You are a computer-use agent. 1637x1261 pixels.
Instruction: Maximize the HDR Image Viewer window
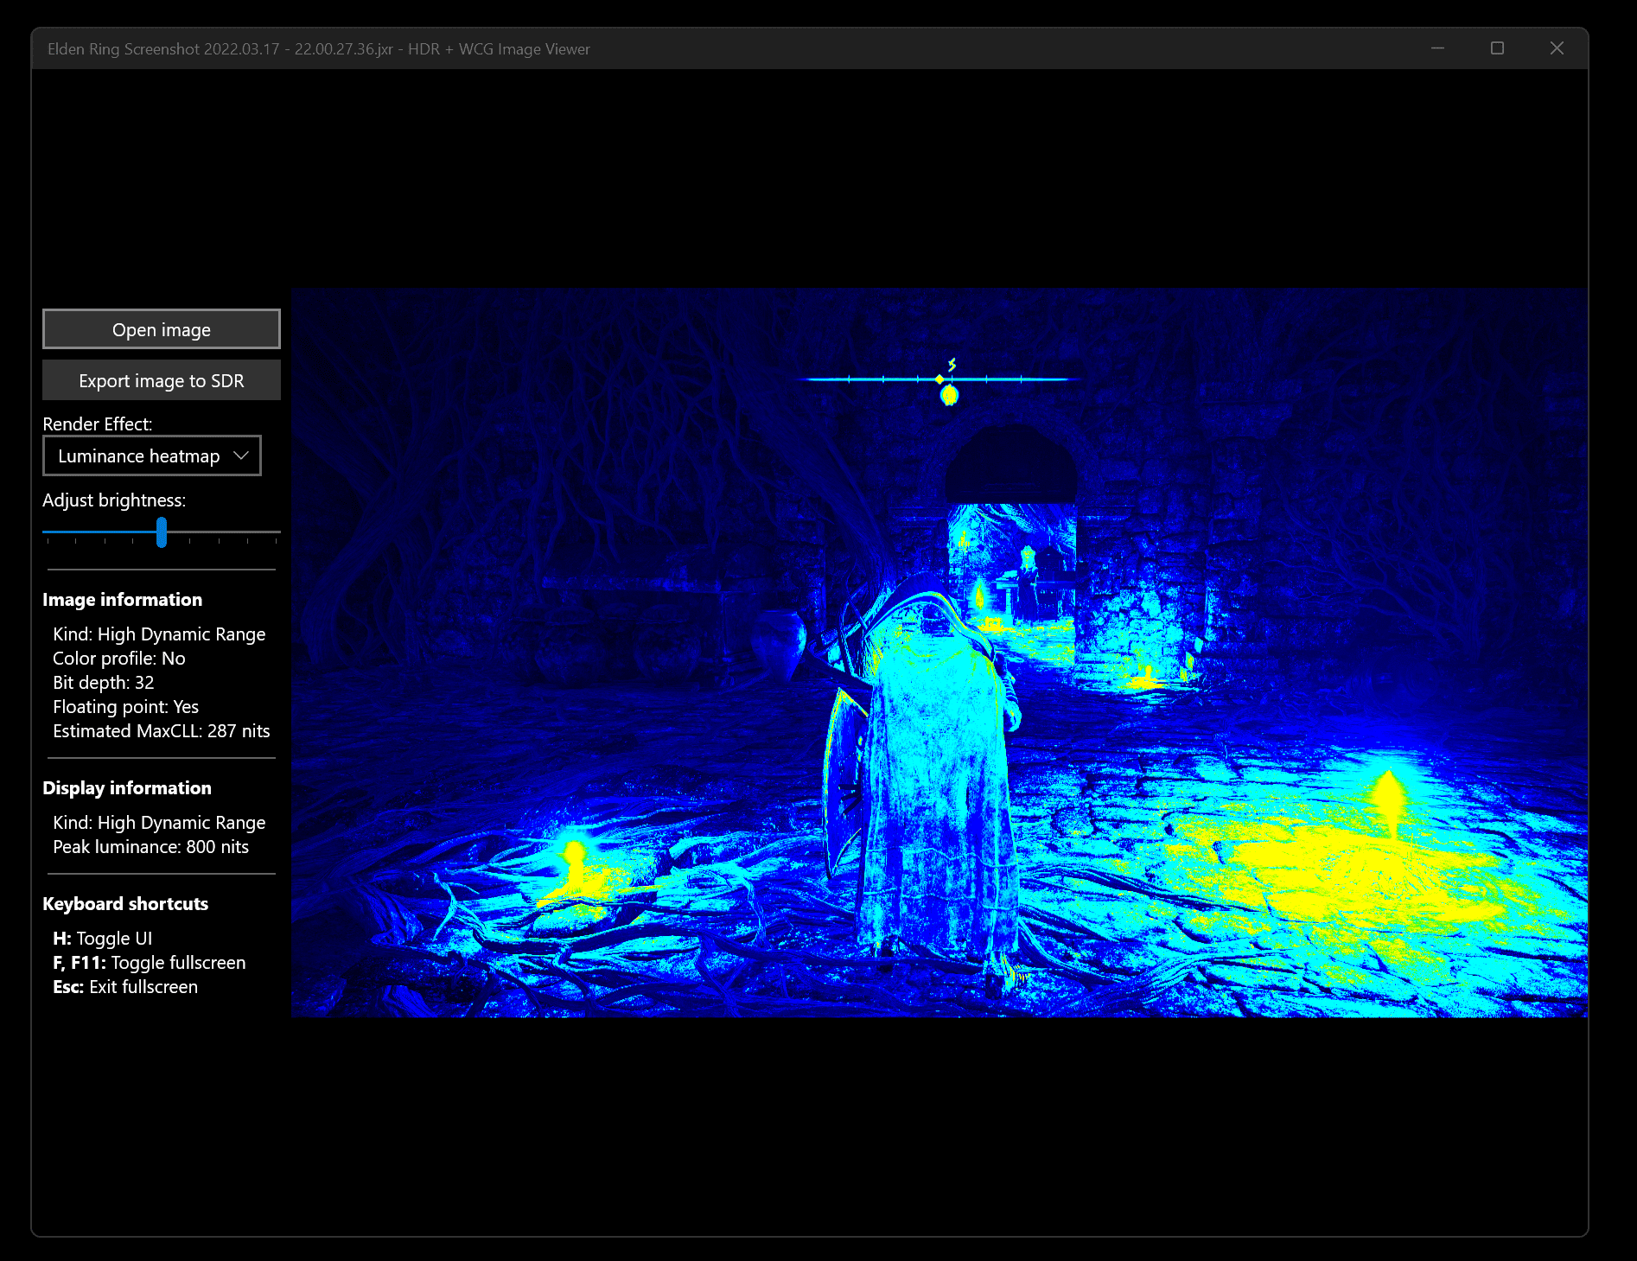(x=1498, y=48)
